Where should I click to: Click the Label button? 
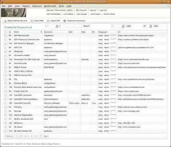tap(128, 26)
